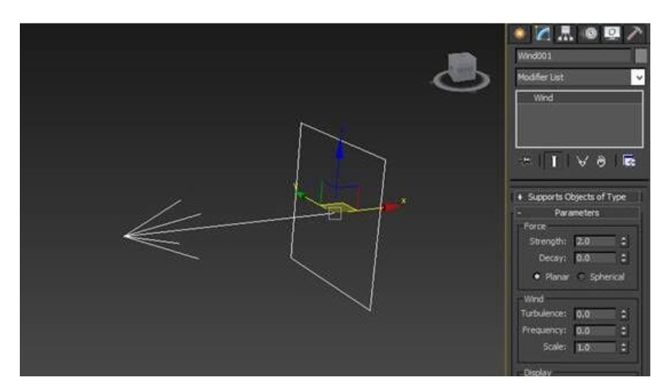Open the Utilities hammer tab
This screenshot has width=661, height=387.
click(x=634, y=34)
